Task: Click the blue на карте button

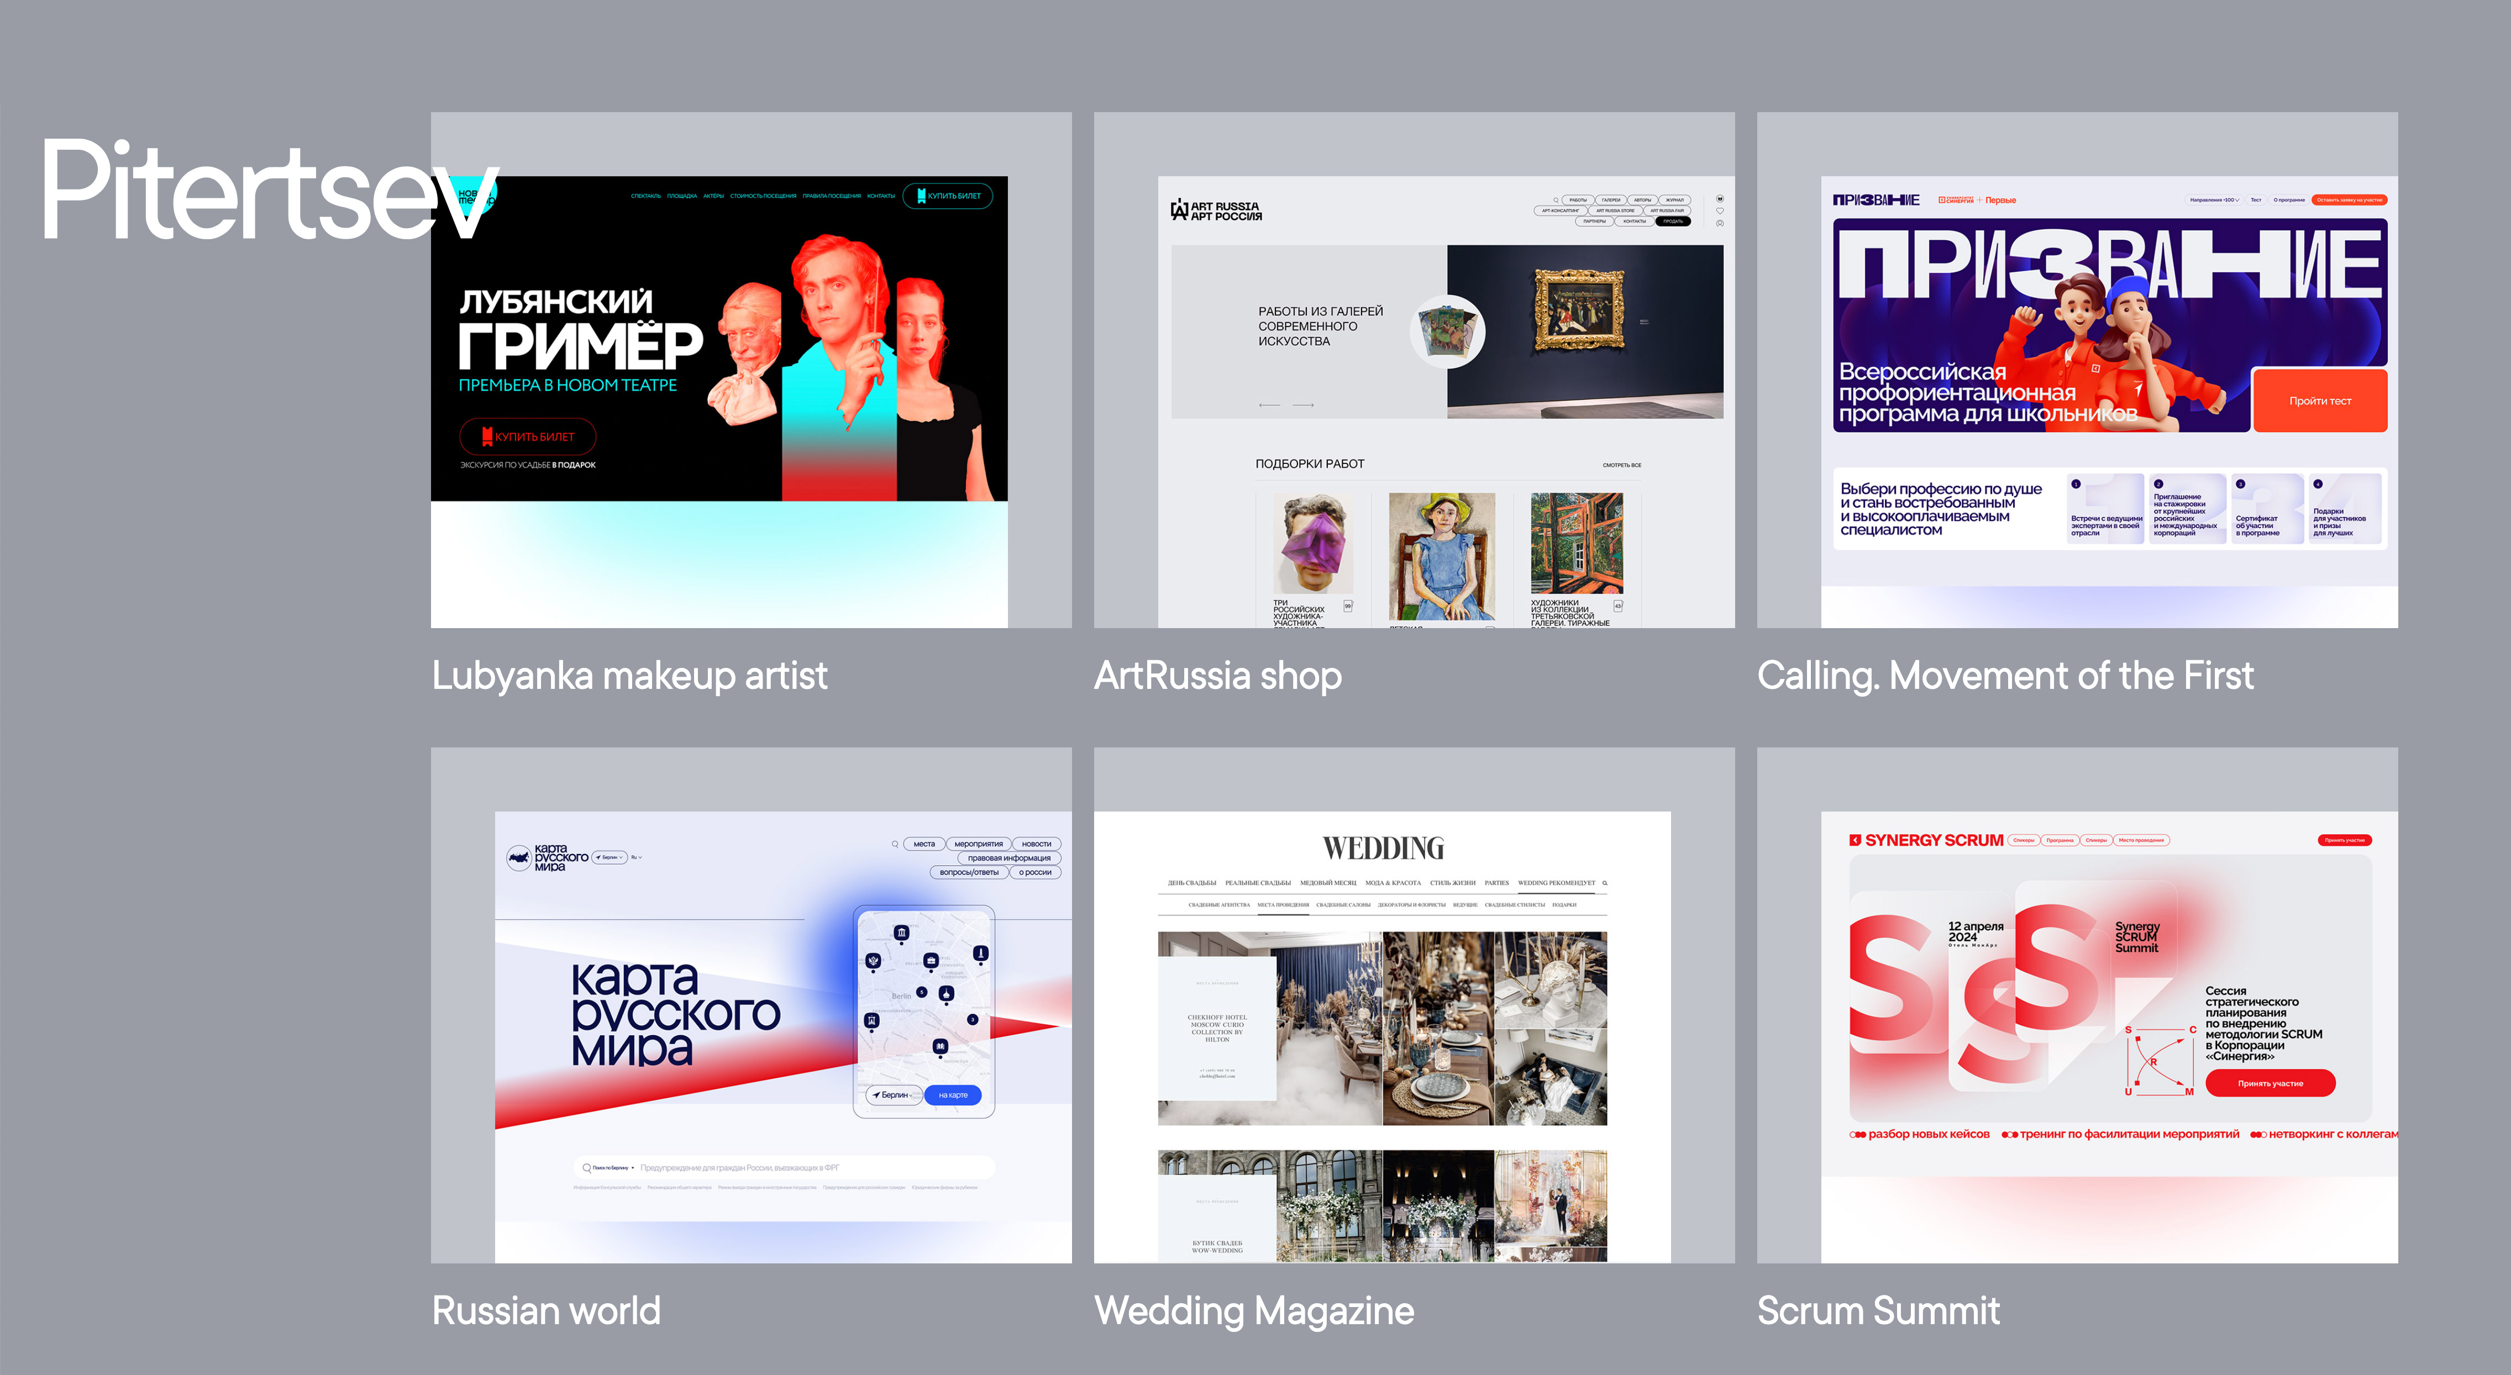Action: (952, 1094)
